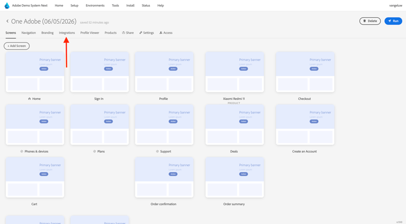The image size is (406, 224).
Task: Switch to the Integrations tab
Action: (67, 33)
